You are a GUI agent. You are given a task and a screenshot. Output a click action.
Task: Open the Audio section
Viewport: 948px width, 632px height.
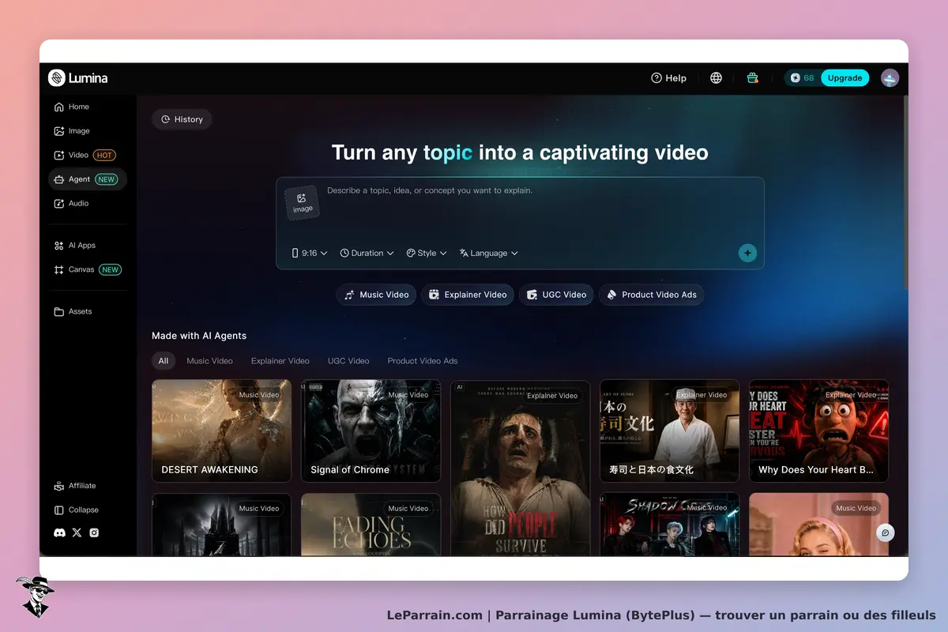71,204
